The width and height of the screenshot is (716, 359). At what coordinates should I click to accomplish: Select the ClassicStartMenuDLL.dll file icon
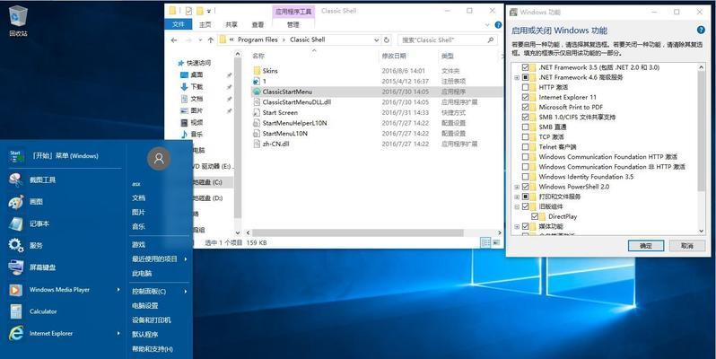[x=257, y=102]
